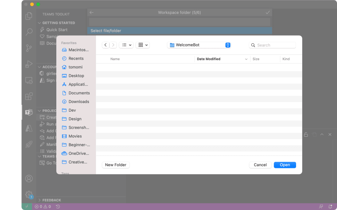
Task: Click the rocket icon in activity bar
Action: tap(29, 144)
